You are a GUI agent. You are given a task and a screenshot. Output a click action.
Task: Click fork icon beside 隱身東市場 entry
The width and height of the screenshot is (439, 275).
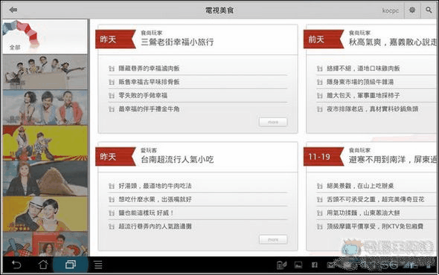click(x=320, y=82)
